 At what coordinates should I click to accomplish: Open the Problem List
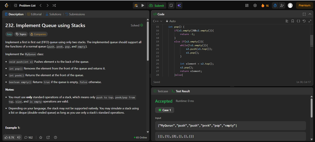(x=25, y=6)
